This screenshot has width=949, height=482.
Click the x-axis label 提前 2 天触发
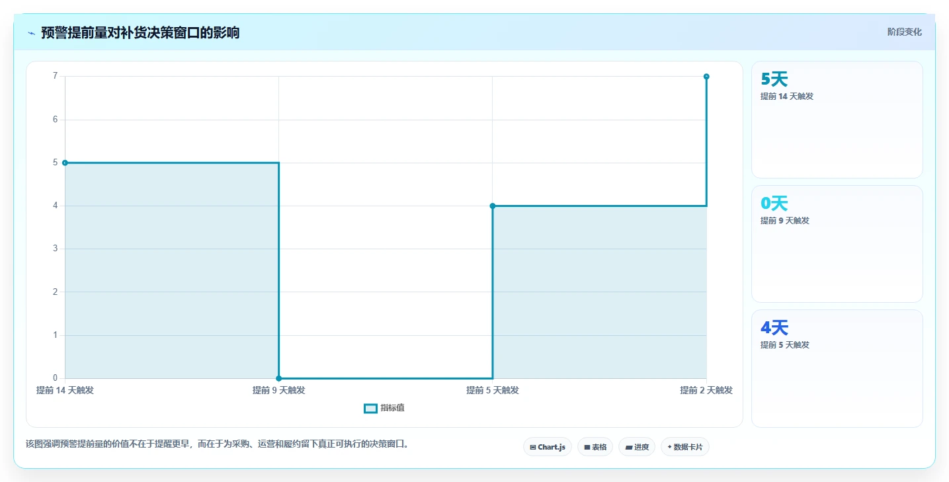coord(706,391)
